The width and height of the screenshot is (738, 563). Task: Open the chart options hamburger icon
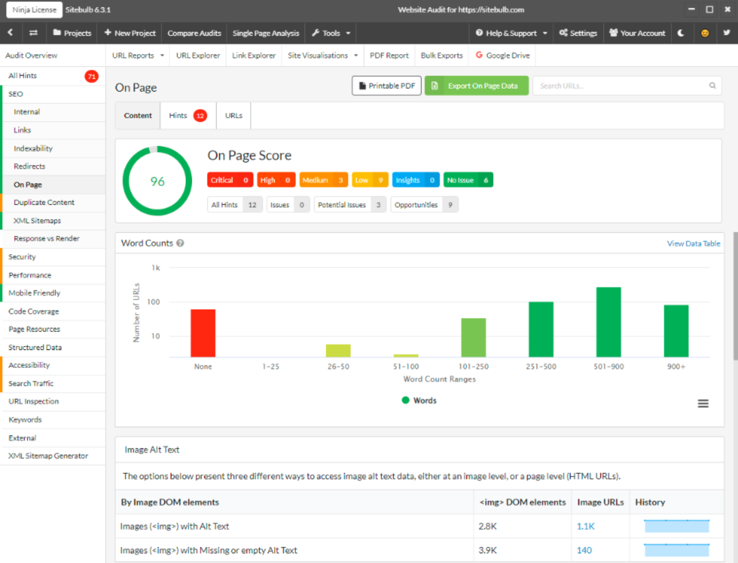[x=703, y=404]
